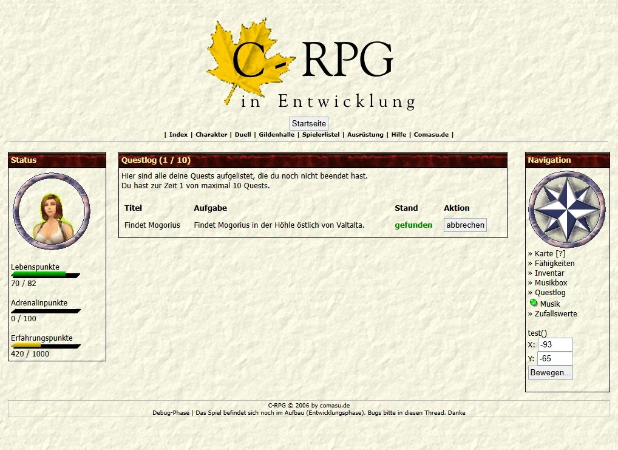Click the quest task text about Valtalta
The width and height of the screenshot is (618, 450).
coord(279,225)
